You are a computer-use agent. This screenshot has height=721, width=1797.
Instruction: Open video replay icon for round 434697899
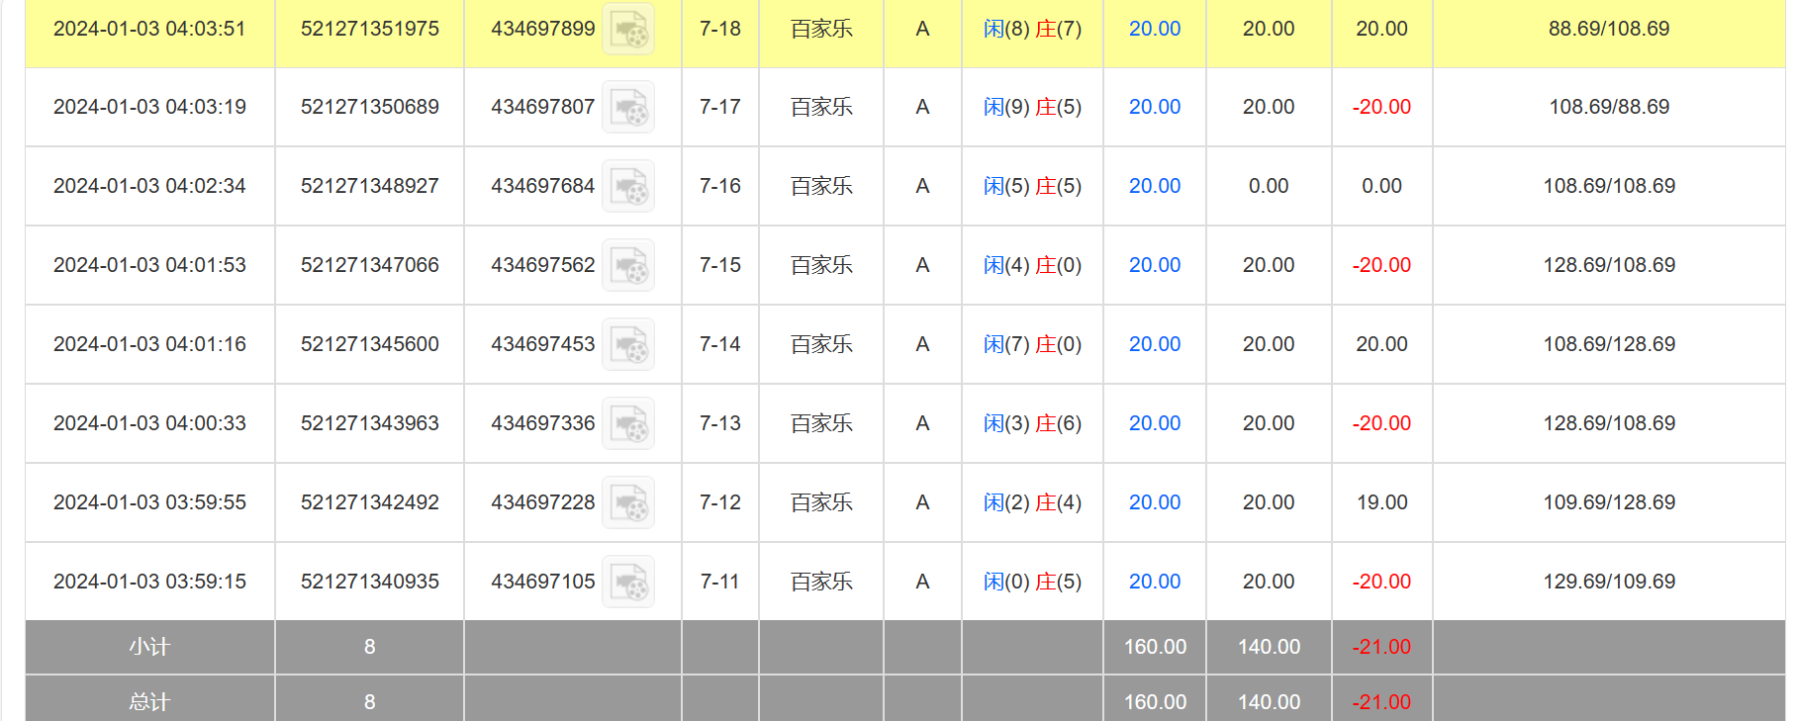pos(628,30)
